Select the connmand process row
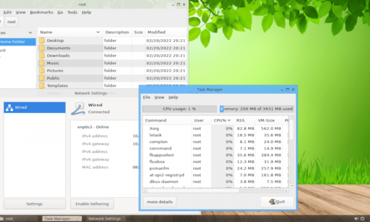 pyautogui.click(x=215, y=148)
